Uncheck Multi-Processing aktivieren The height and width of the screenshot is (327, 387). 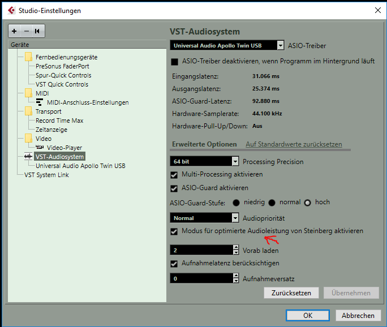pyautogui.click(x=174, y=175)
